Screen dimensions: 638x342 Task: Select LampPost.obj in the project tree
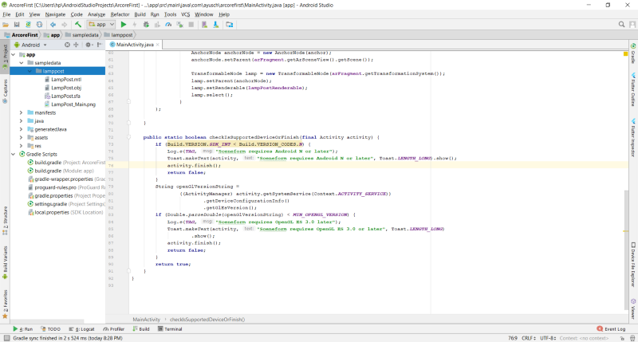tap(65, 88)
